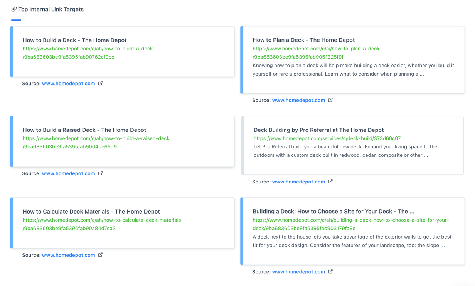The image size is (475, 286).
Task: Open source www.homedepot.com under How to Build a Raised Deck
Action: click(68, 173)
